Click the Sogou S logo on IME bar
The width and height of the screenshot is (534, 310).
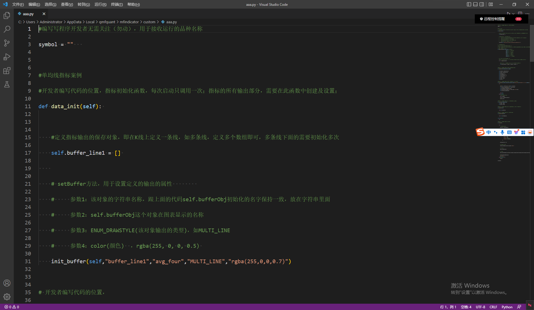tap(480, 132)
